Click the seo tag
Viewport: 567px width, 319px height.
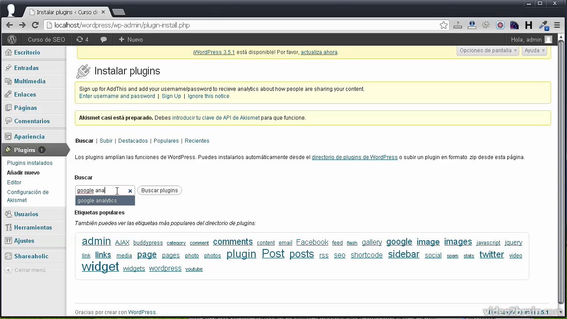tap(340, 255)
